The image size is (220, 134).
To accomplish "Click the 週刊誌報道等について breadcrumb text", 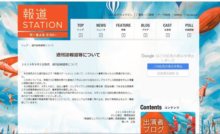I will [43, 45].
